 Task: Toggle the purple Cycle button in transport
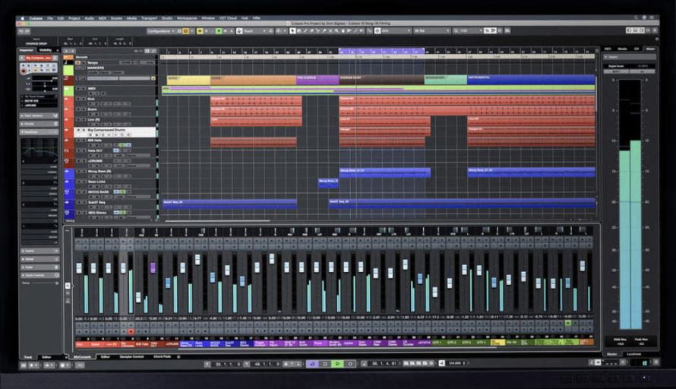click(312, 364)
